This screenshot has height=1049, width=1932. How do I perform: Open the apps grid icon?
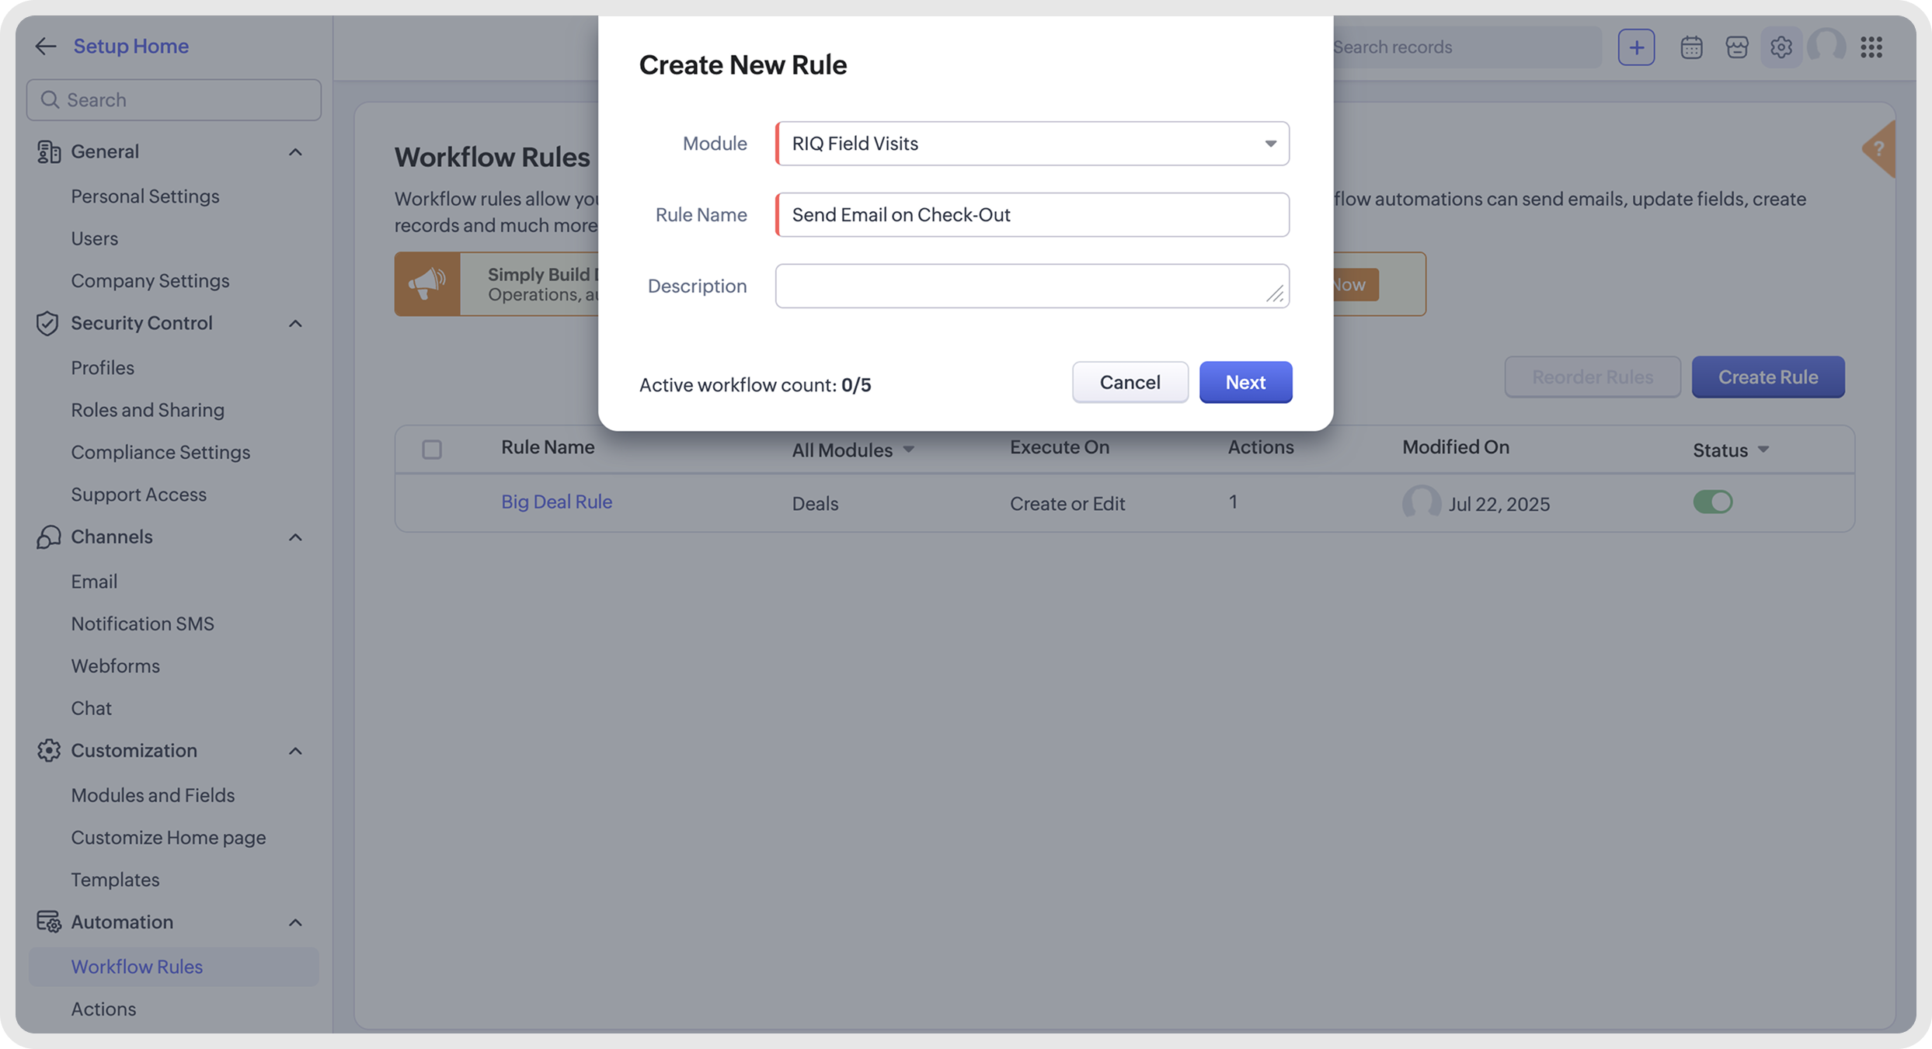(x=1871, y=47)
